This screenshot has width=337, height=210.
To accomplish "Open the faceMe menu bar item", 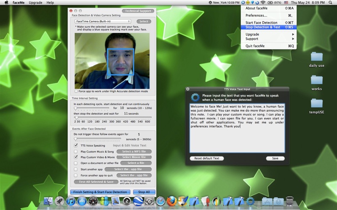I will pyautogui.click(x=19, y=3).
